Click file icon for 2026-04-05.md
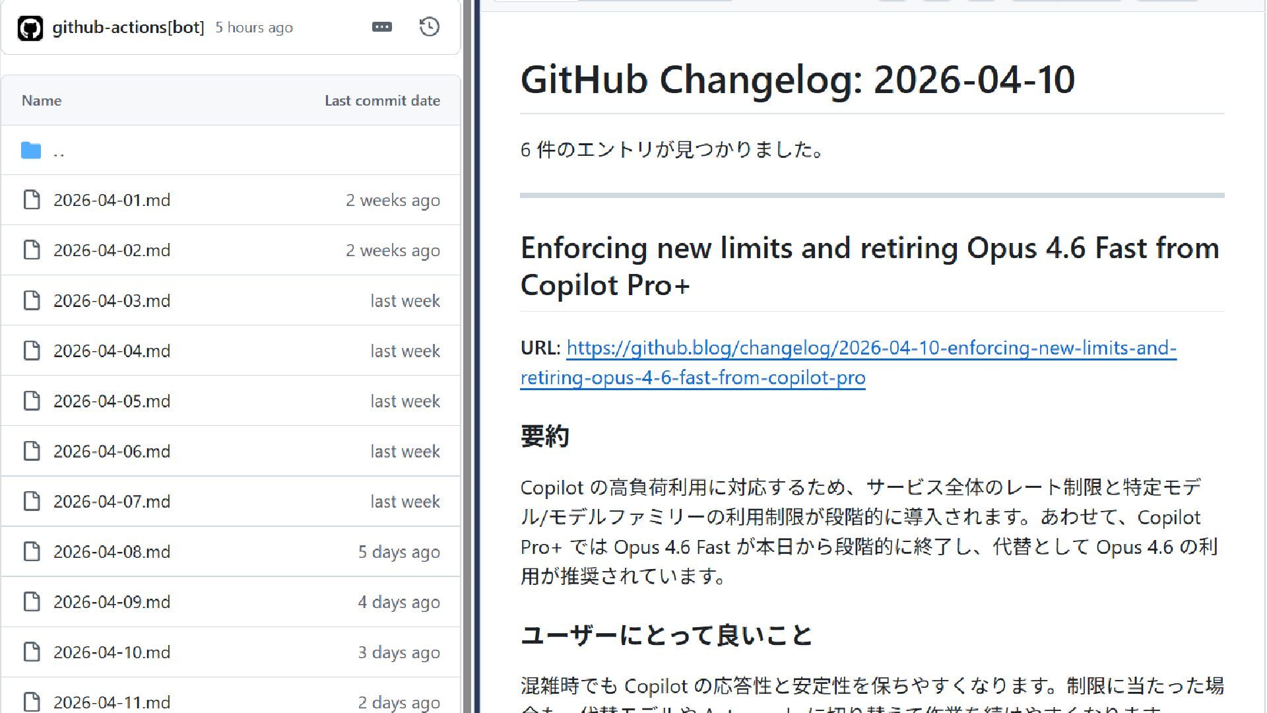The height and width of the screenshot is (713, 1267). coord(32,401)
